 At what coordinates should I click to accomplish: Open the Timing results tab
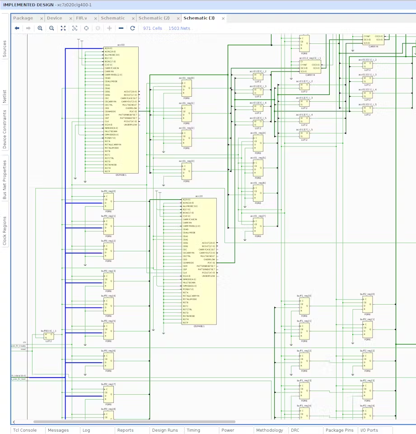[x=193, y=430]
